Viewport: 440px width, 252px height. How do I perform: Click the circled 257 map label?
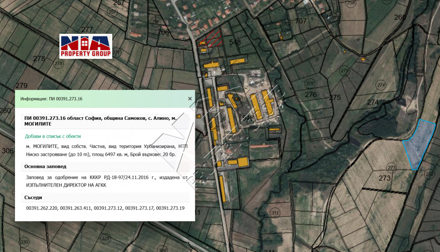112,12
